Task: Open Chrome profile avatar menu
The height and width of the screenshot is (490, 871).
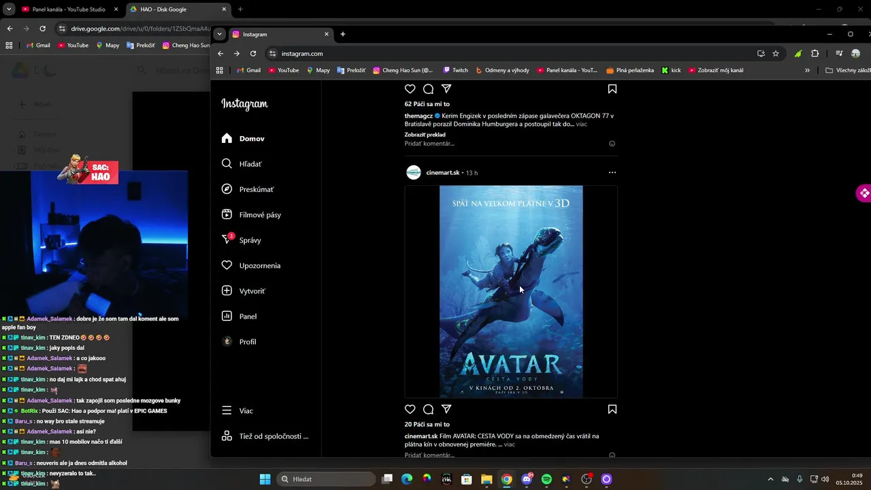Action: point(855,54)
